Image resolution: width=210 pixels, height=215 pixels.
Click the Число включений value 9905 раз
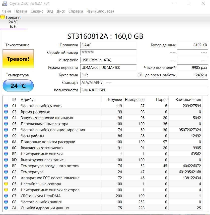click(192, 68)
